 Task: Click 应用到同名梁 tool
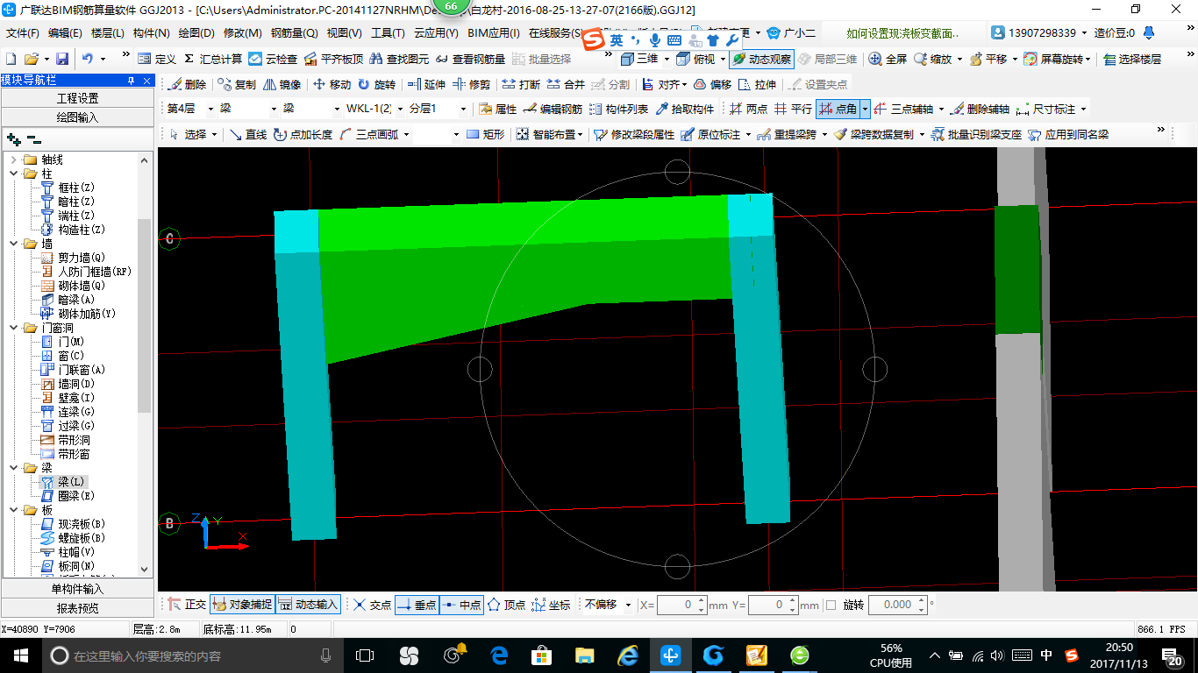coord(1068,135)
